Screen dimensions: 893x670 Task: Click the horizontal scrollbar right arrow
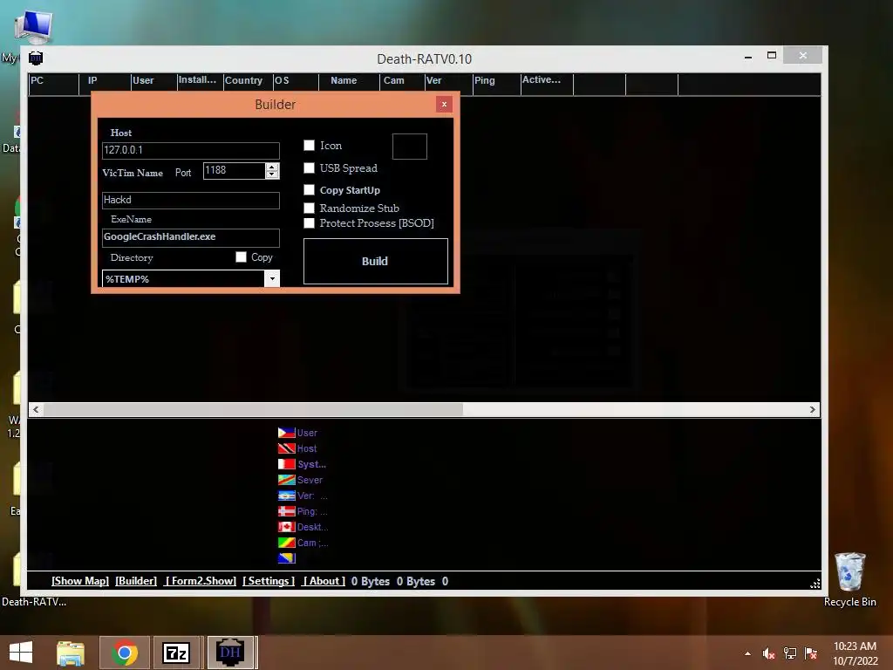pos(813,409)
